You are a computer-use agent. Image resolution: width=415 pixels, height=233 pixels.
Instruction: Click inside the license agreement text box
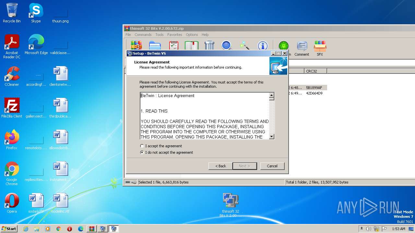pos(205,116)
